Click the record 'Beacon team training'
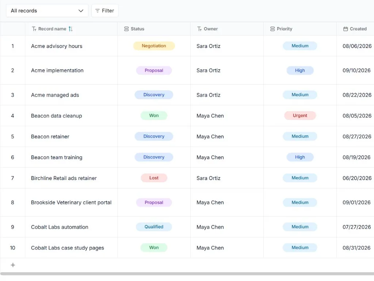Viewport: 374px width, 281px height. (57, 157)
